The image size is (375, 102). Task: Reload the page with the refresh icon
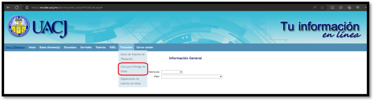(x=17, y=7)
